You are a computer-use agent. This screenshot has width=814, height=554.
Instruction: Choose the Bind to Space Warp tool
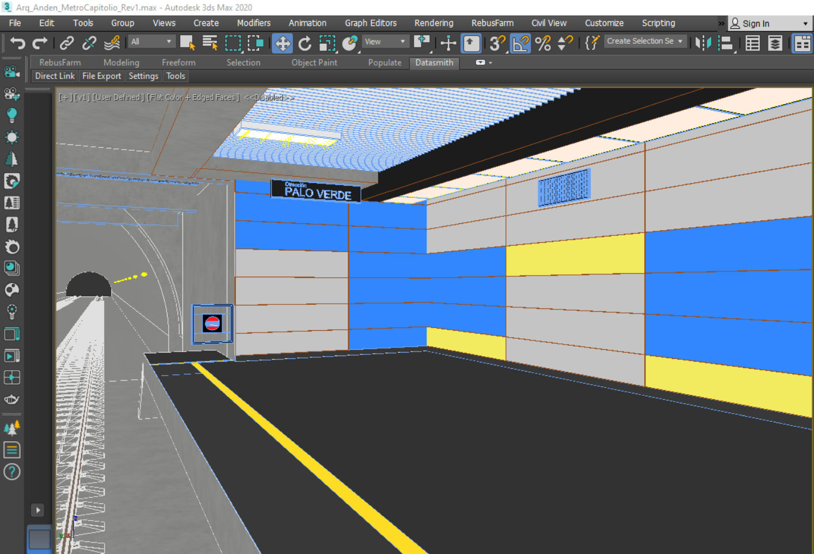tap(112, 43)
